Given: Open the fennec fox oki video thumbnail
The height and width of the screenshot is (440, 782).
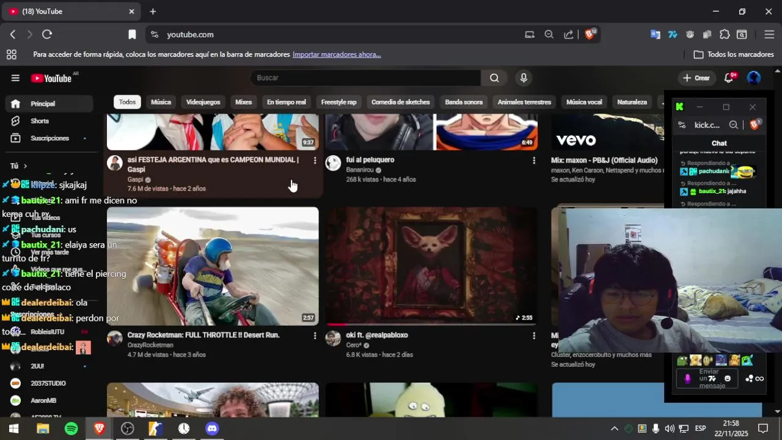Looking at the screenshot, I should tap(431, 266).
